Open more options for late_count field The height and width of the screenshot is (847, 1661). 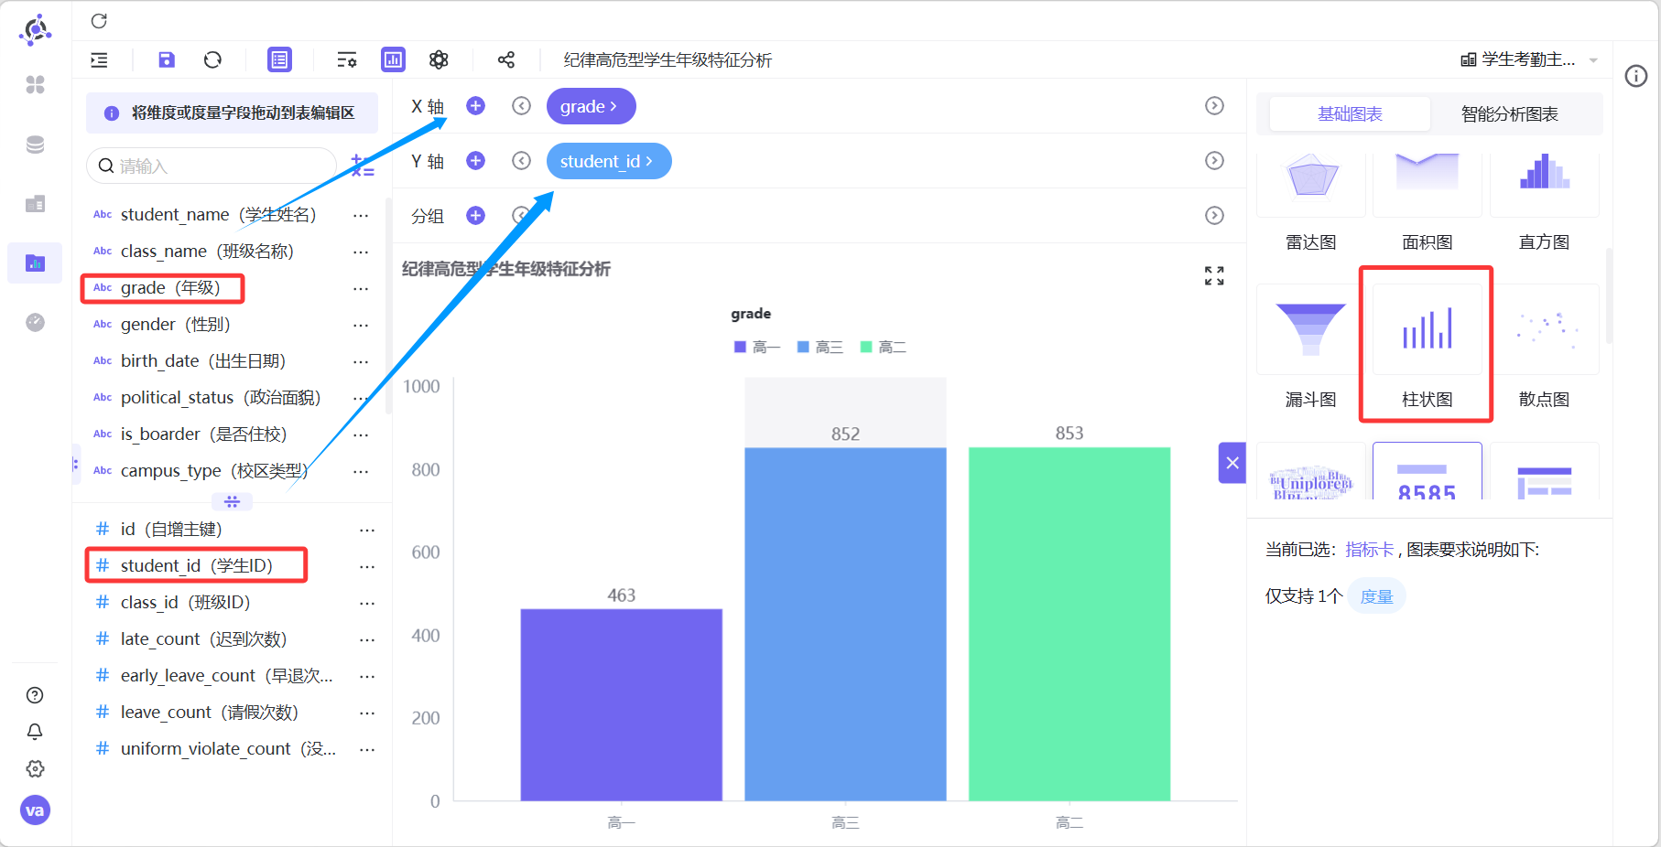(x=367, y=639)
